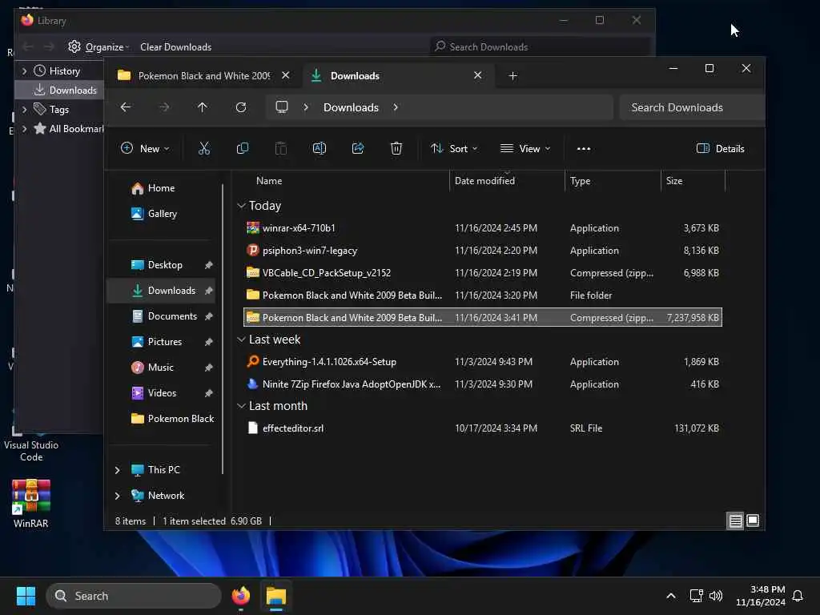Click the Delete trash icon
The image size is (820, 615).
tap(396, 148)
